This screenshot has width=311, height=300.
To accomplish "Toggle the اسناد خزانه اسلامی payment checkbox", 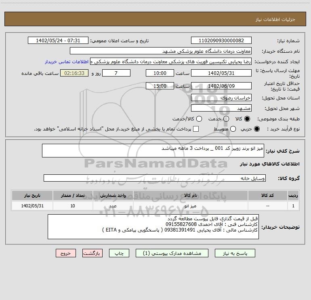I will point(196,129).
